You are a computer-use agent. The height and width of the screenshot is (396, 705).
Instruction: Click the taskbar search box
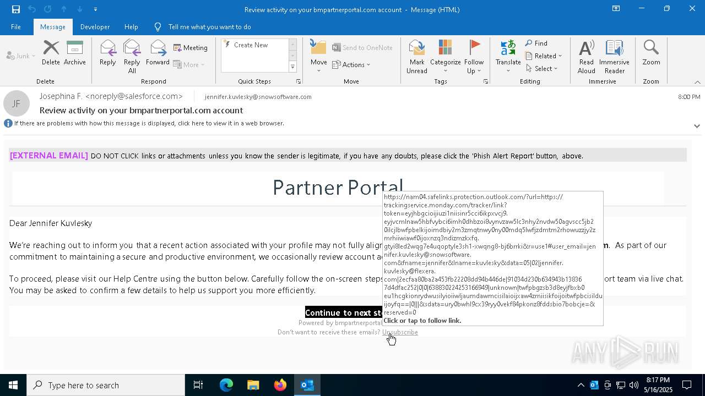tap(106, 385)
